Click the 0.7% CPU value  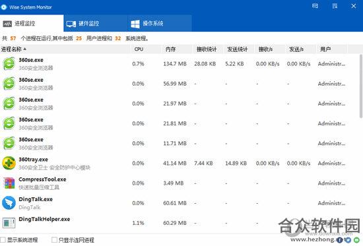coord(138,64)
